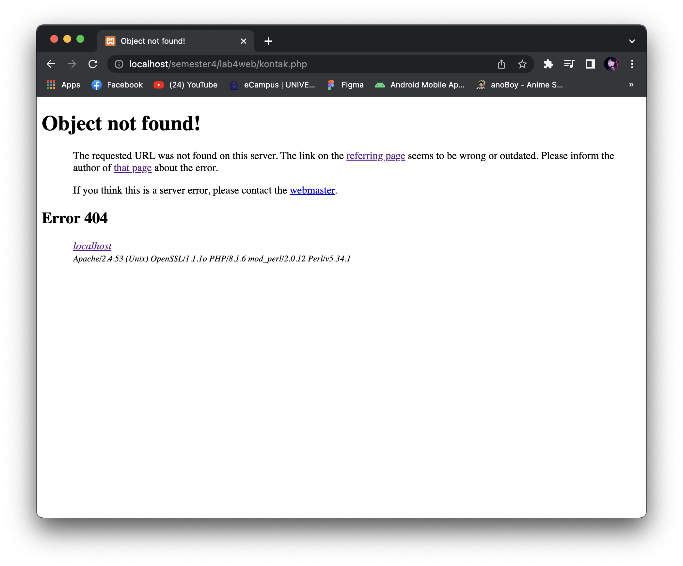Go back to the previous page

tap(51, 64)
